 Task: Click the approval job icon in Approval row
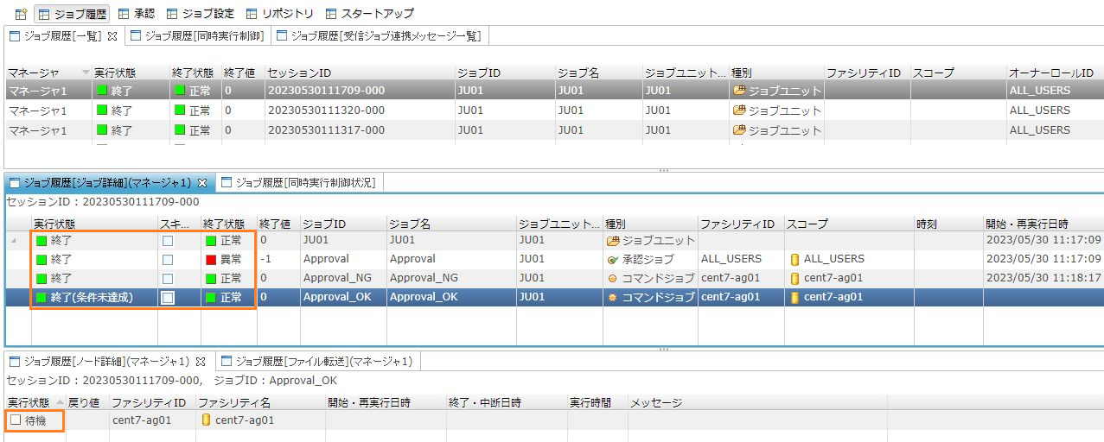613,259
